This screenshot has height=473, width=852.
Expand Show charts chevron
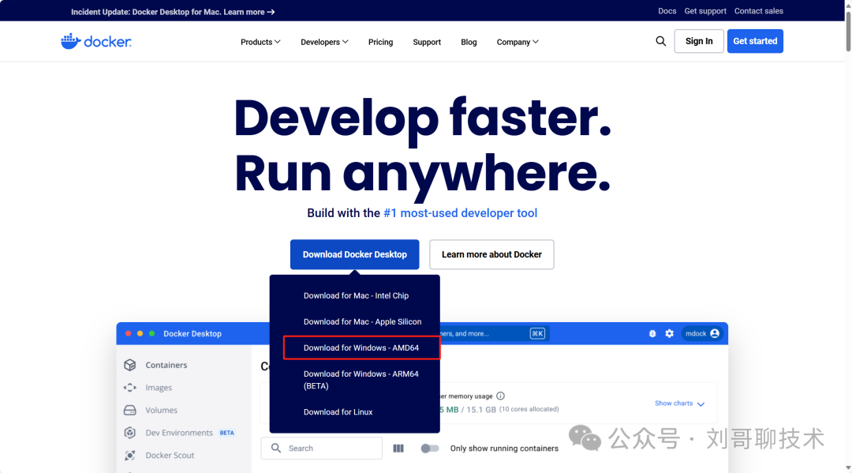[x=701, y=404]
